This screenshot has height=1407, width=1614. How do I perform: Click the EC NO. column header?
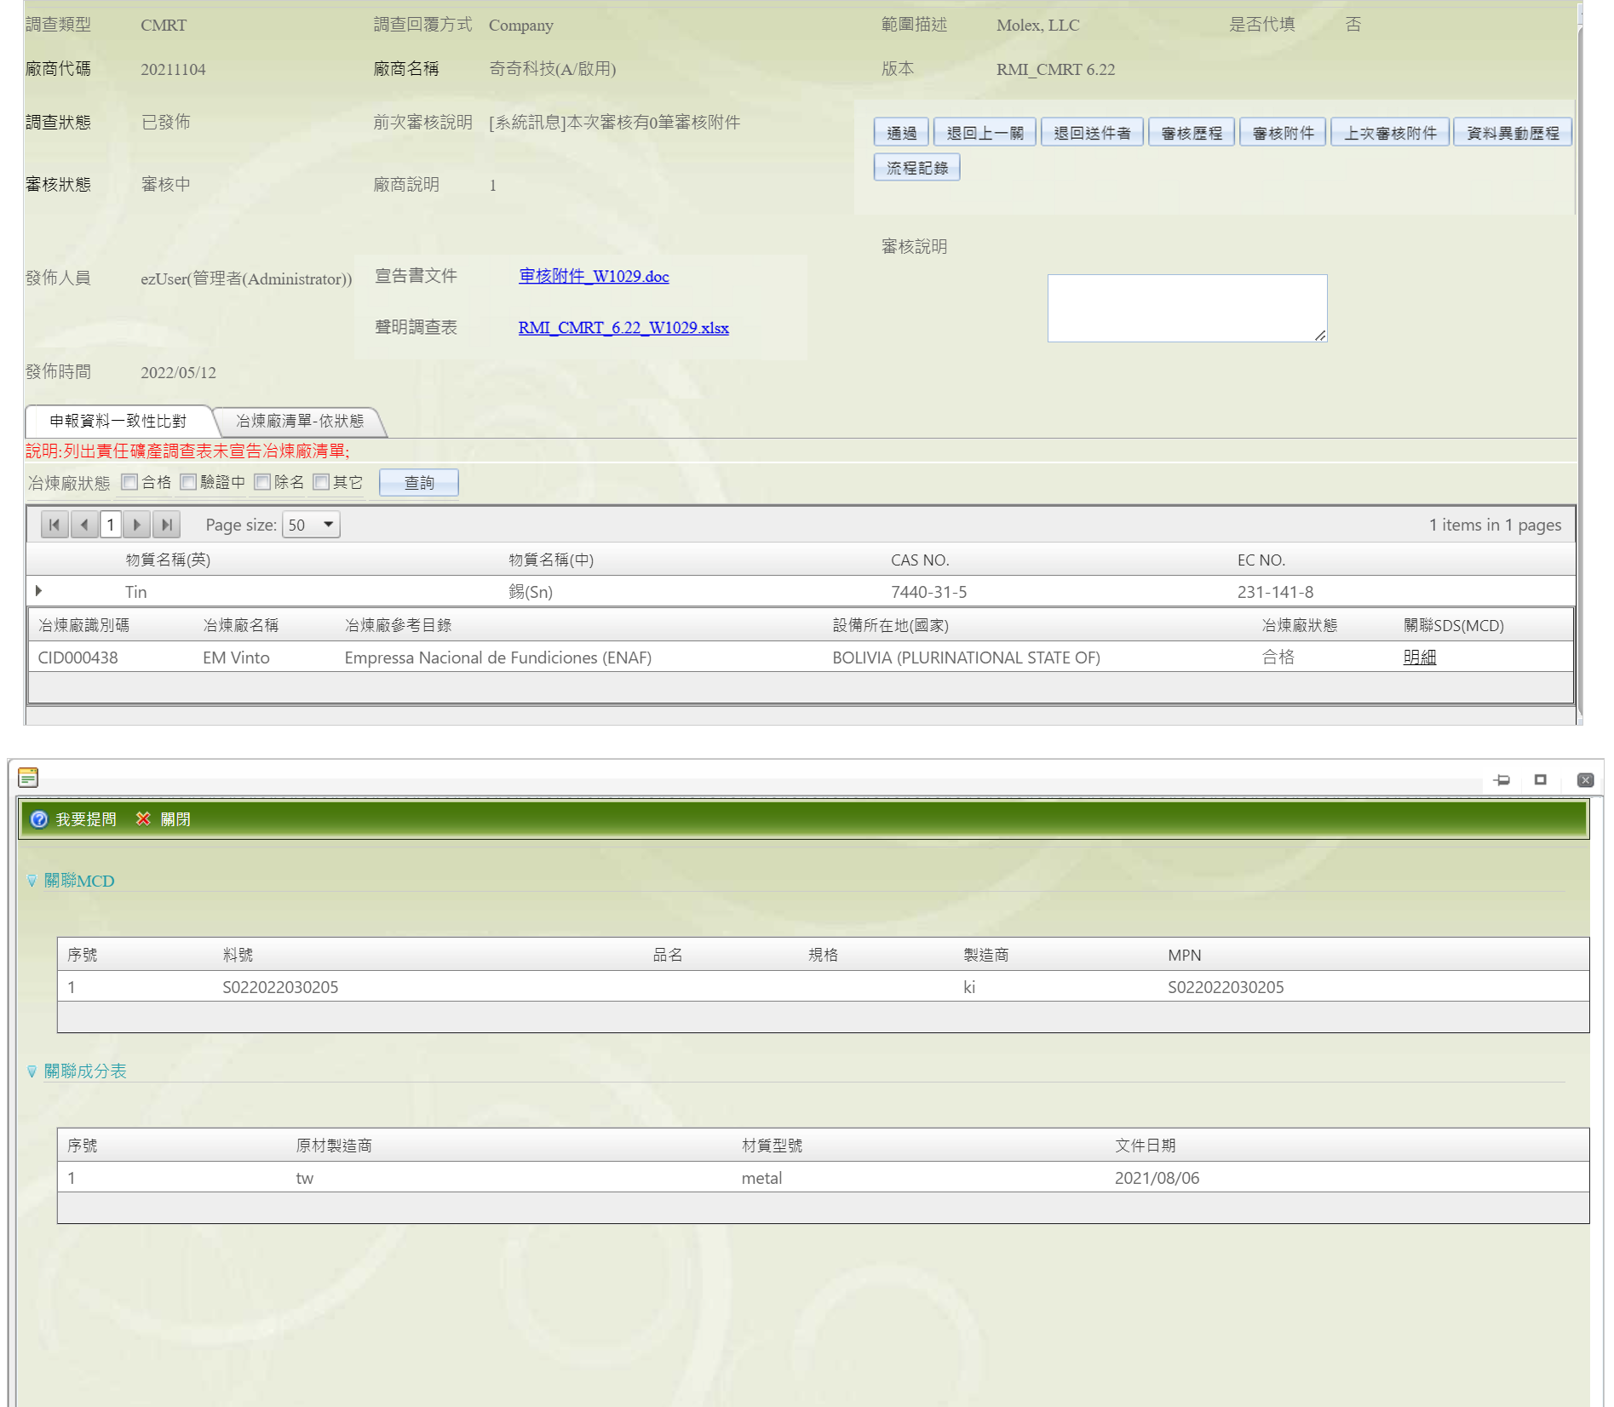click(1261, 560)
